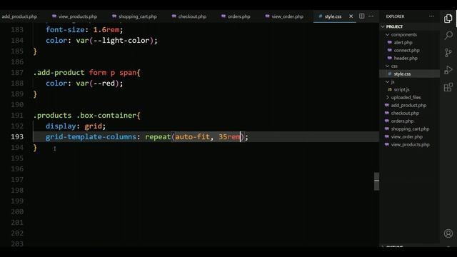Open the Source Control view
The image size is (457, 257).
click(x=448, y=53)
